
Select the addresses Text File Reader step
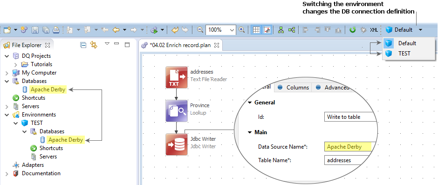tap(177, 77)
